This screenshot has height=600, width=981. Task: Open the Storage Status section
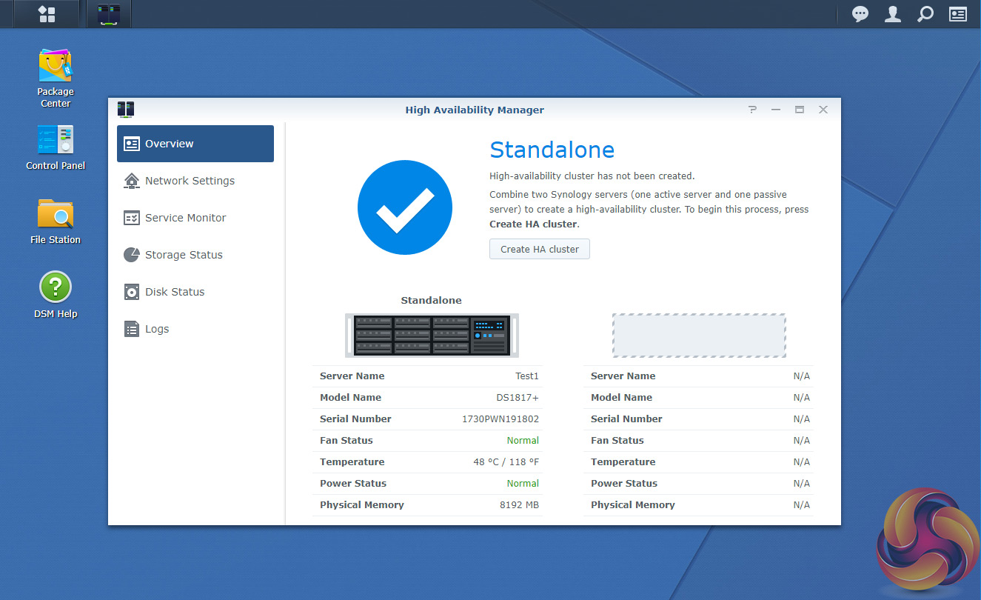pos(184,255)
